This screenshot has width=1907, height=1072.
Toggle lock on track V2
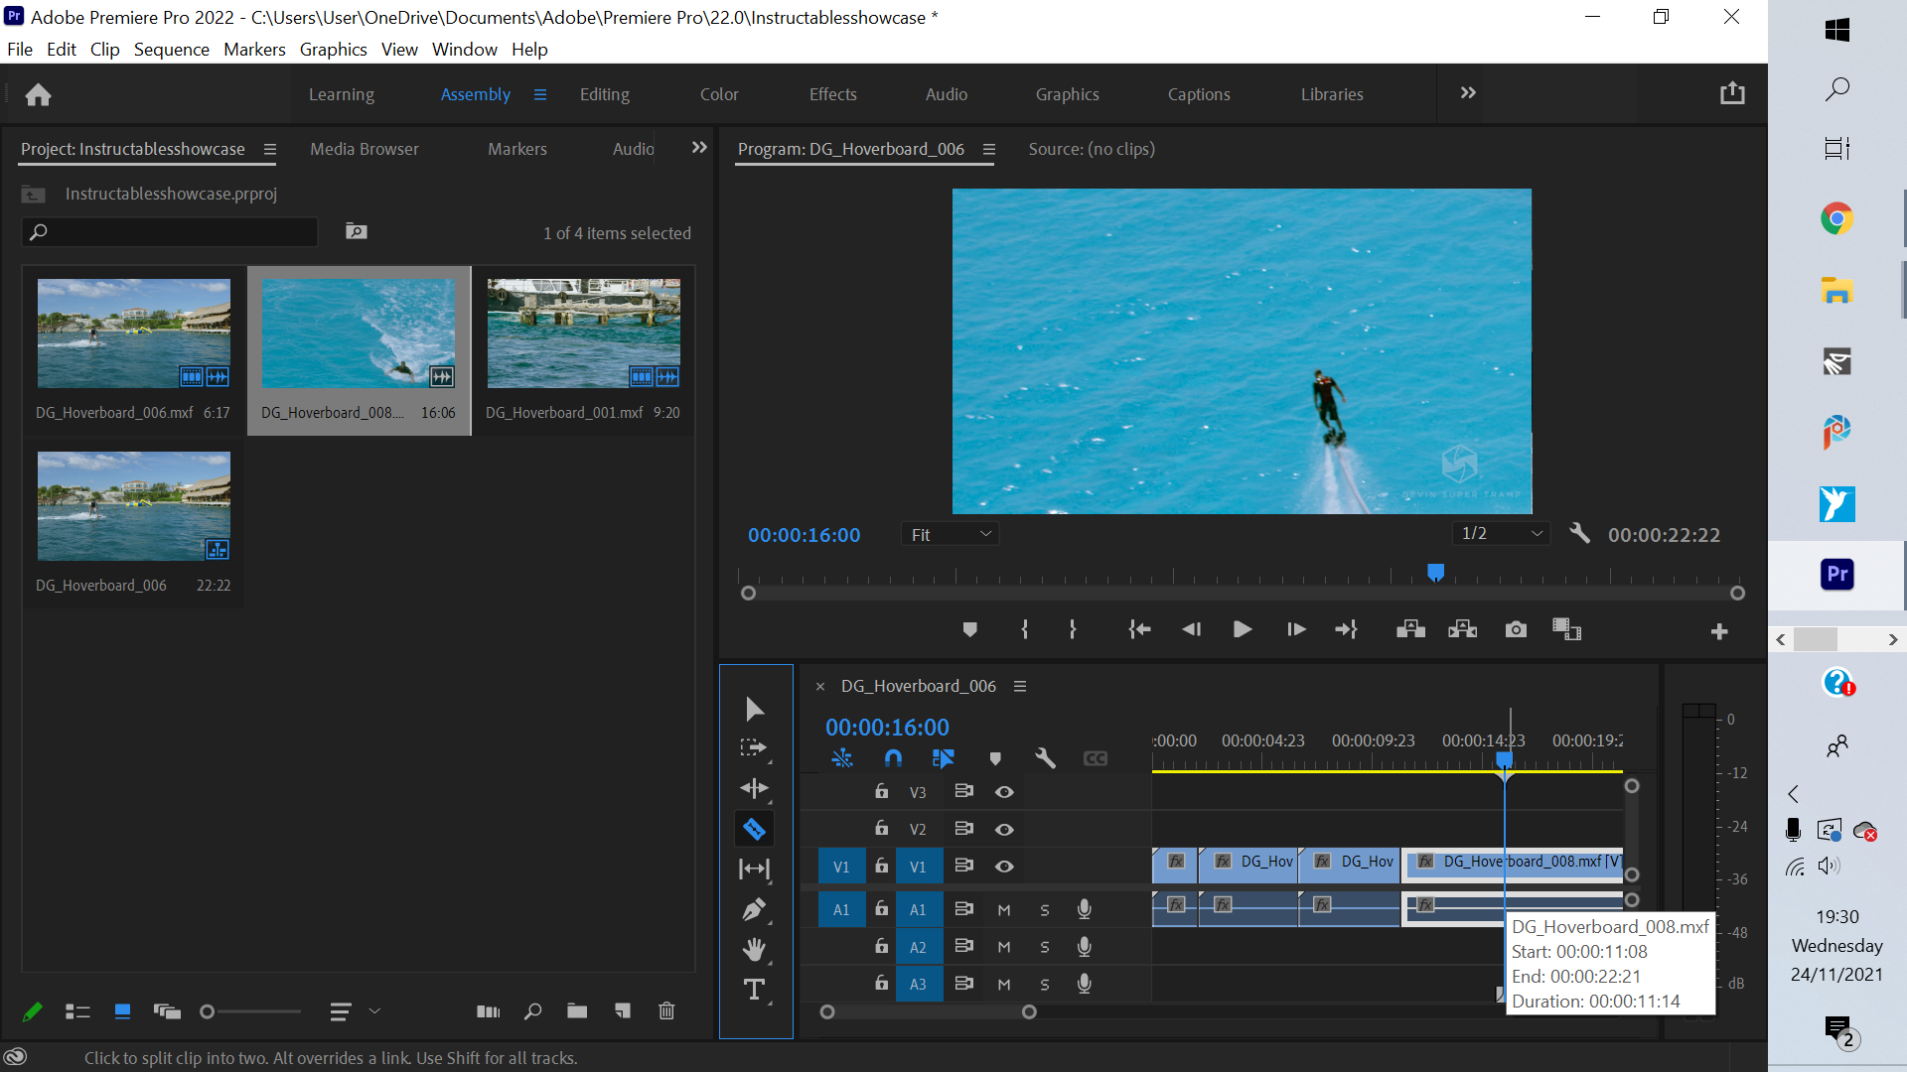click(x=881, y=828)
